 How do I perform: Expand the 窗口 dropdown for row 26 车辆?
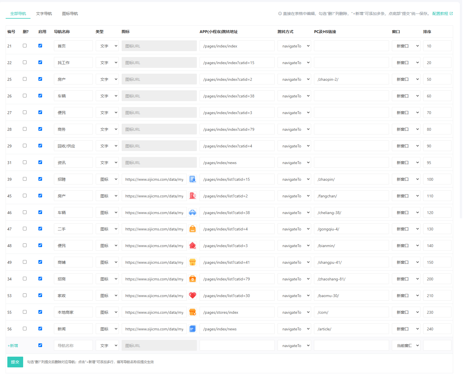[406, 96]
